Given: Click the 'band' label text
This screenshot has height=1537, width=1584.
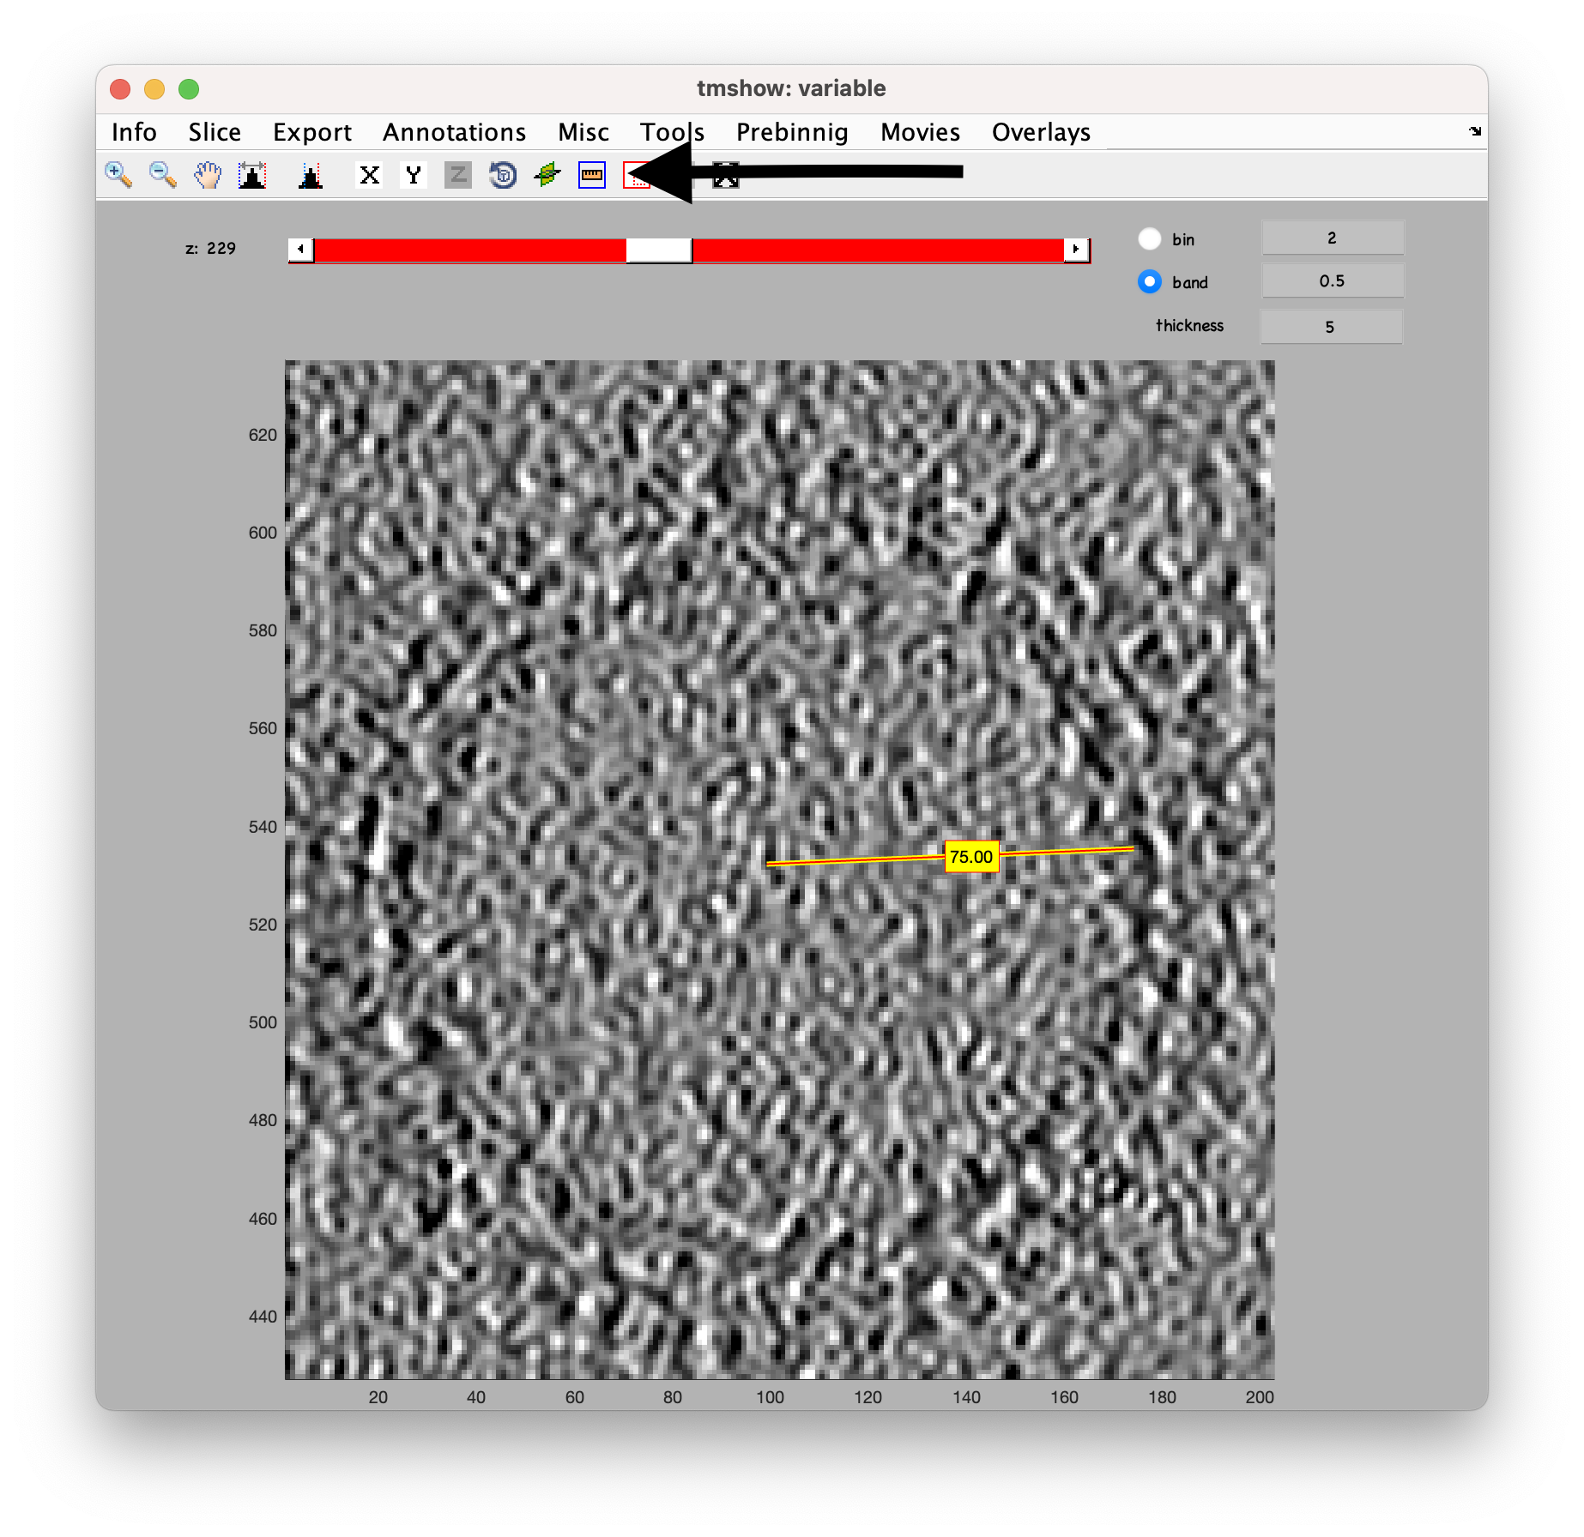Looking at the screenshot, I should [1190, 282].
